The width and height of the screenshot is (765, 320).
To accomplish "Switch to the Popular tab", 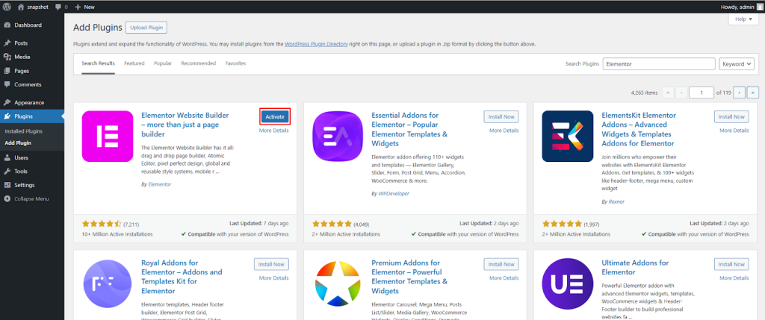I will [163, 63].
